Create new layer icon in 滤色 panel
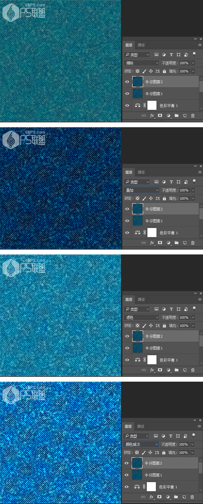 (184, 370)
